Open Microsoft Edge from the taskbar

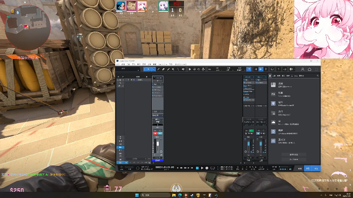pos(180,195)
